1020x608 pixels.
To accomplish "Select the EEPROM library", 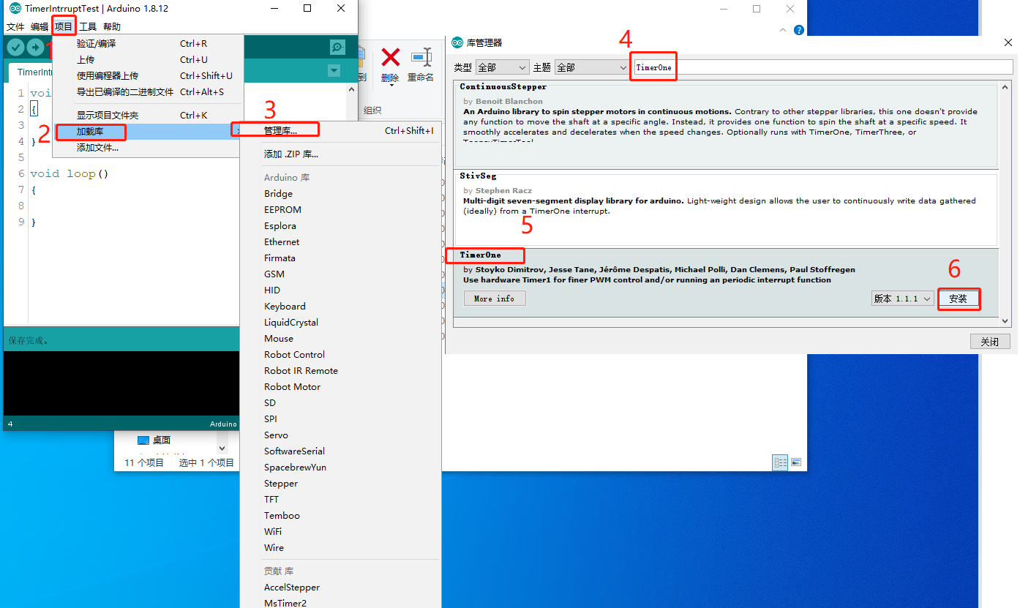I will (x=340, y=210).
